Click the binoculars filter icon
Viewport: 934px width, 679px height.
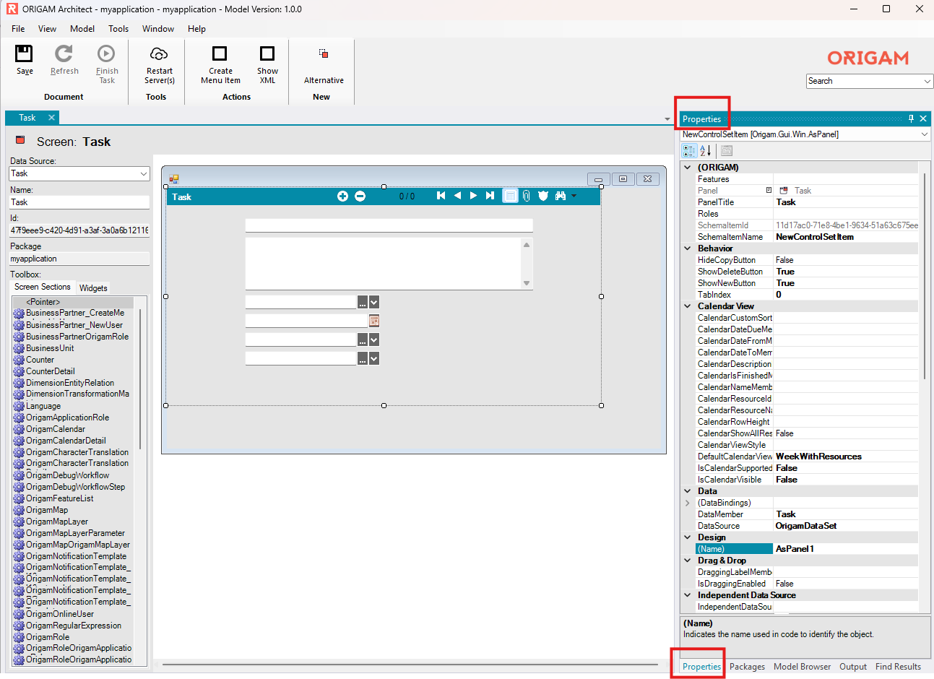coord(560,196)
